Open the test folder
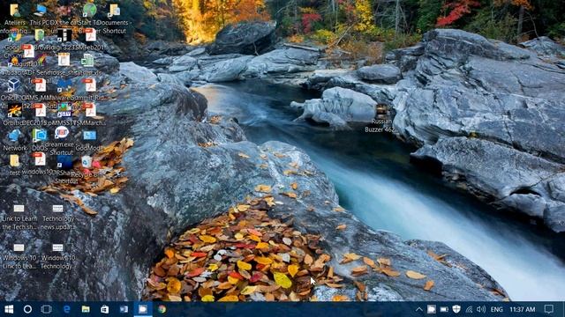Image resolution: width=565 pixels, height=317 pixels. [x=15, y=160]
